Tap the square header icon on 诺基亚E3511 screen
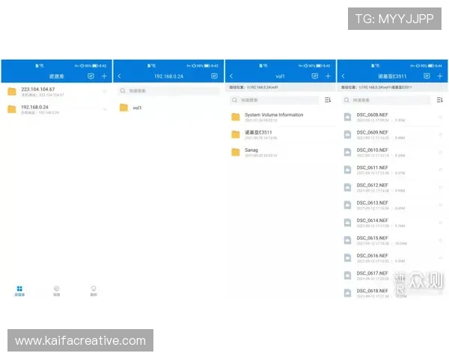The image size is (449, 359). (427, 76)
